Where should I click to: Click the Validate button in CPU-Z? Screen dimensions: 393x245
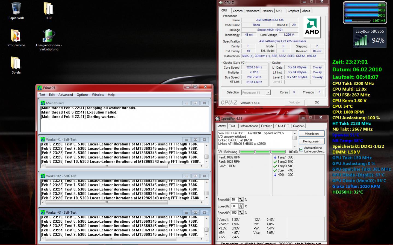(294, 102)
